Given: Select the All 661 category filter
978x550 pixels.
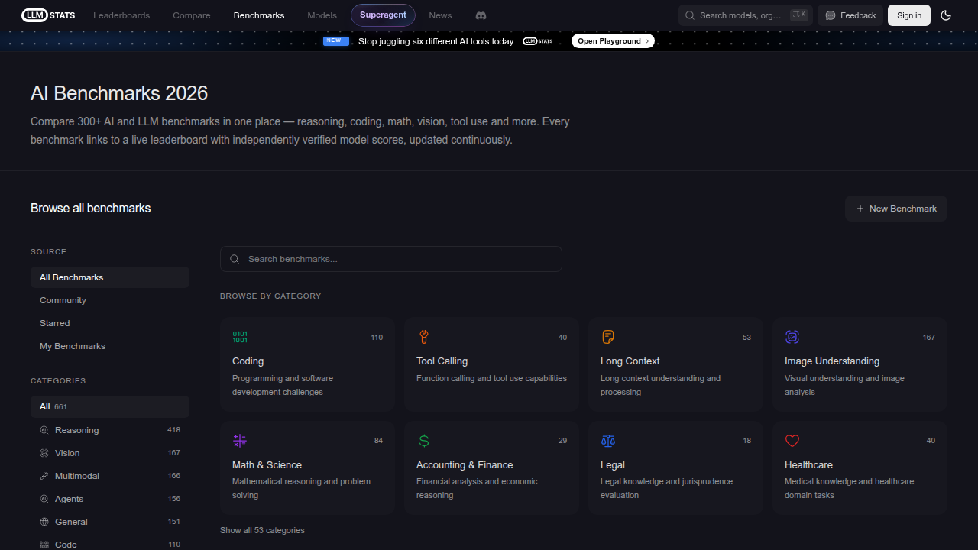Looking at the screenshot, I should (110, 406).
